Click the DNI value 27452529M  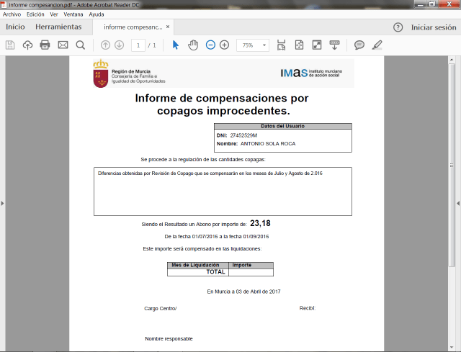[243, 135]
